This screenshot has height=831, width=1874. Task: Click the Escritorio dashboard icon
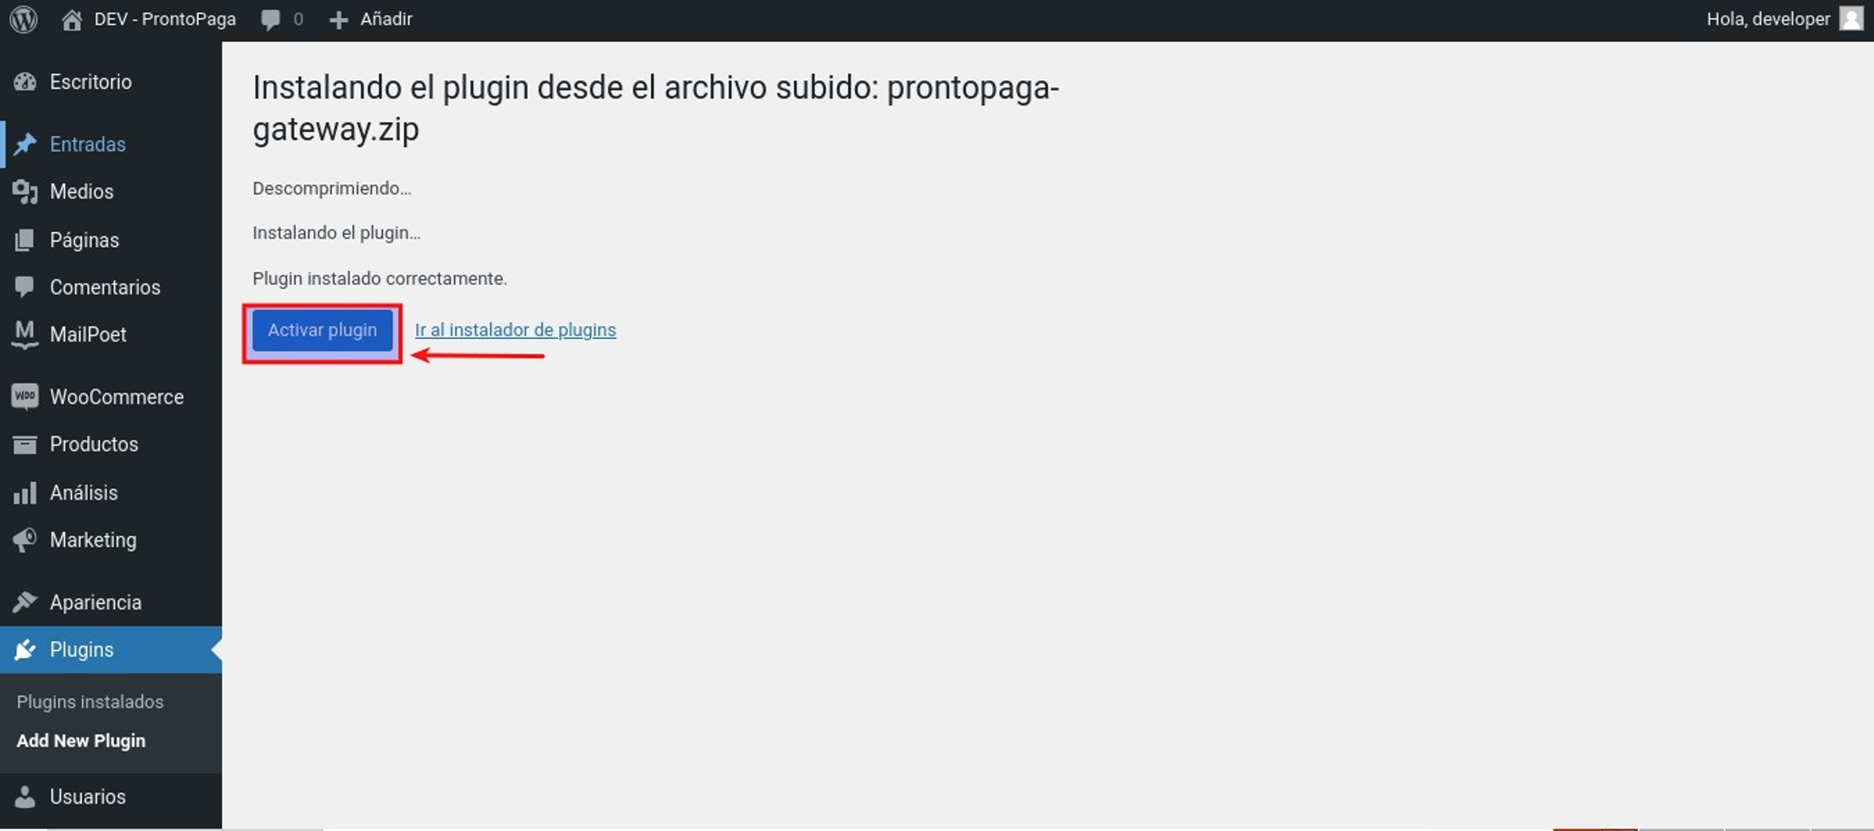tap(24, 82)
